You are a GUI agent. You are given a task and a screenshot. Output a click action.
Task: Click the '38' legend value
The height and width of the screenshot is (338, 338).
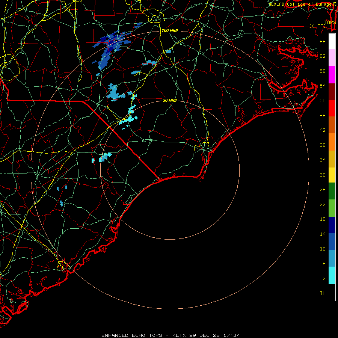pyautogui.click(x=323, y=145)
